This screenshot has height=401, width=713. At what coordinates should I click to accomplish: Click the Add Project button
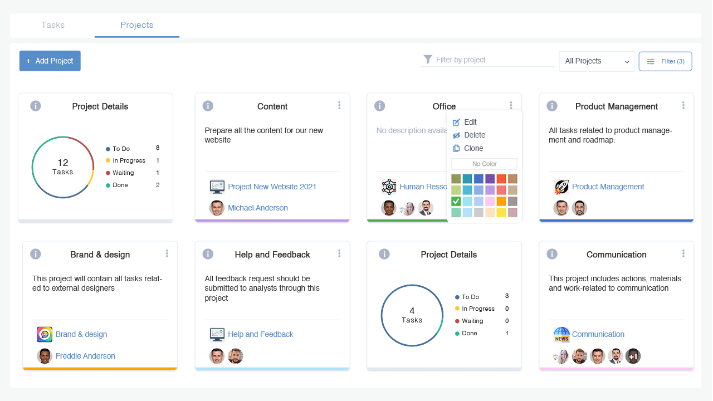(50, 61)
